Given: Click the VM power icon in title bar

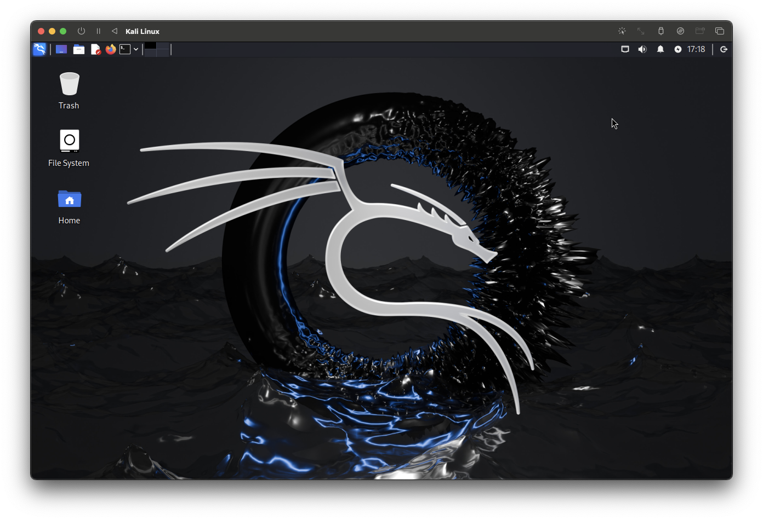Looking at the screenshot, I should point(81,31).
